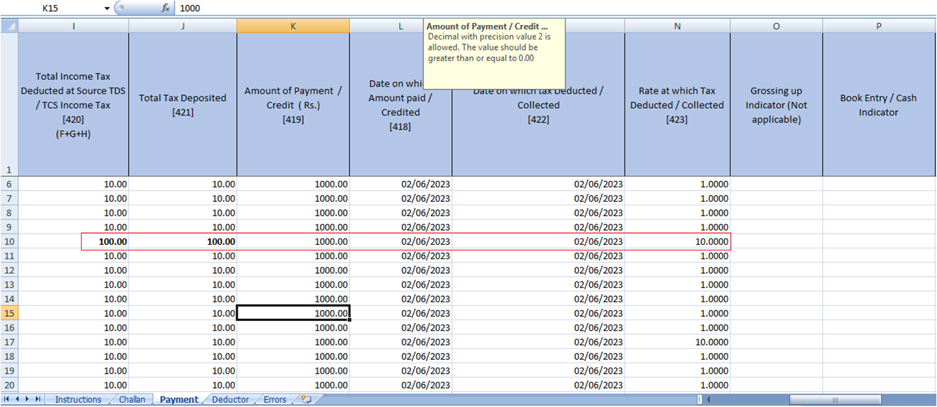
Task: Click the first-sheet navigation arrow
Action: coord(7,399)
